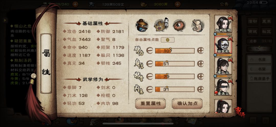Select character portrait 板鸭板鸭

223,24
